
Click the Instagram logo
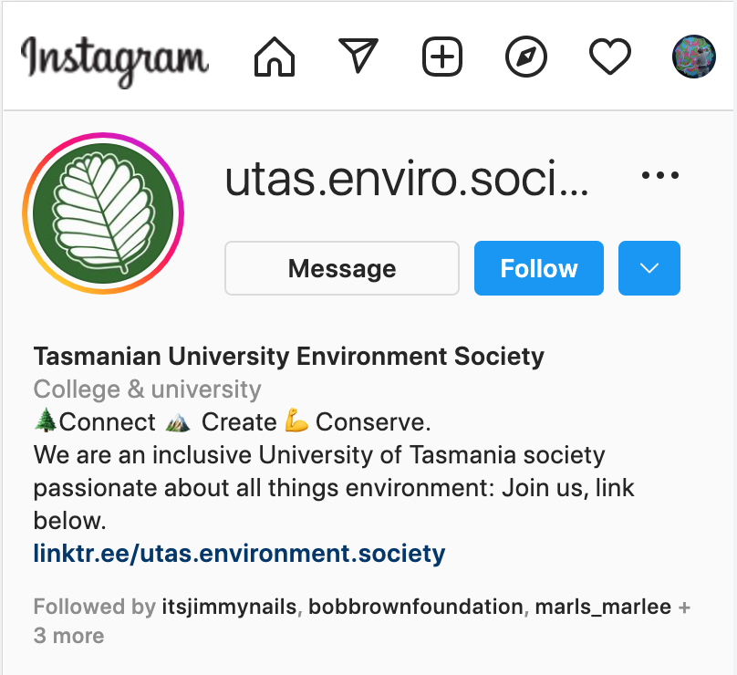115,59
